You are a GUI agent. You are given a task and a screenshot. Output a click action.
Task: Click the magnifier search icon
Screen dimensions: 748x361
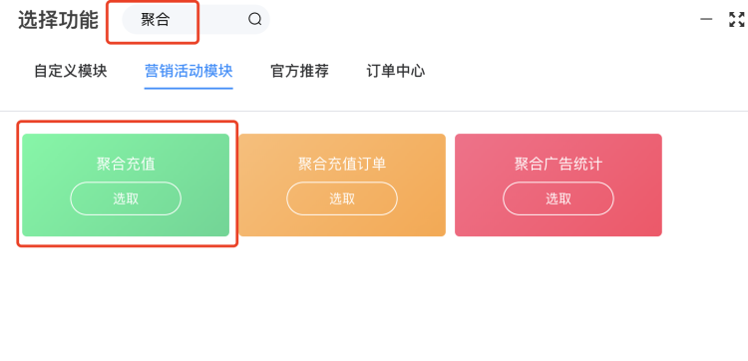tap(255, 20)
